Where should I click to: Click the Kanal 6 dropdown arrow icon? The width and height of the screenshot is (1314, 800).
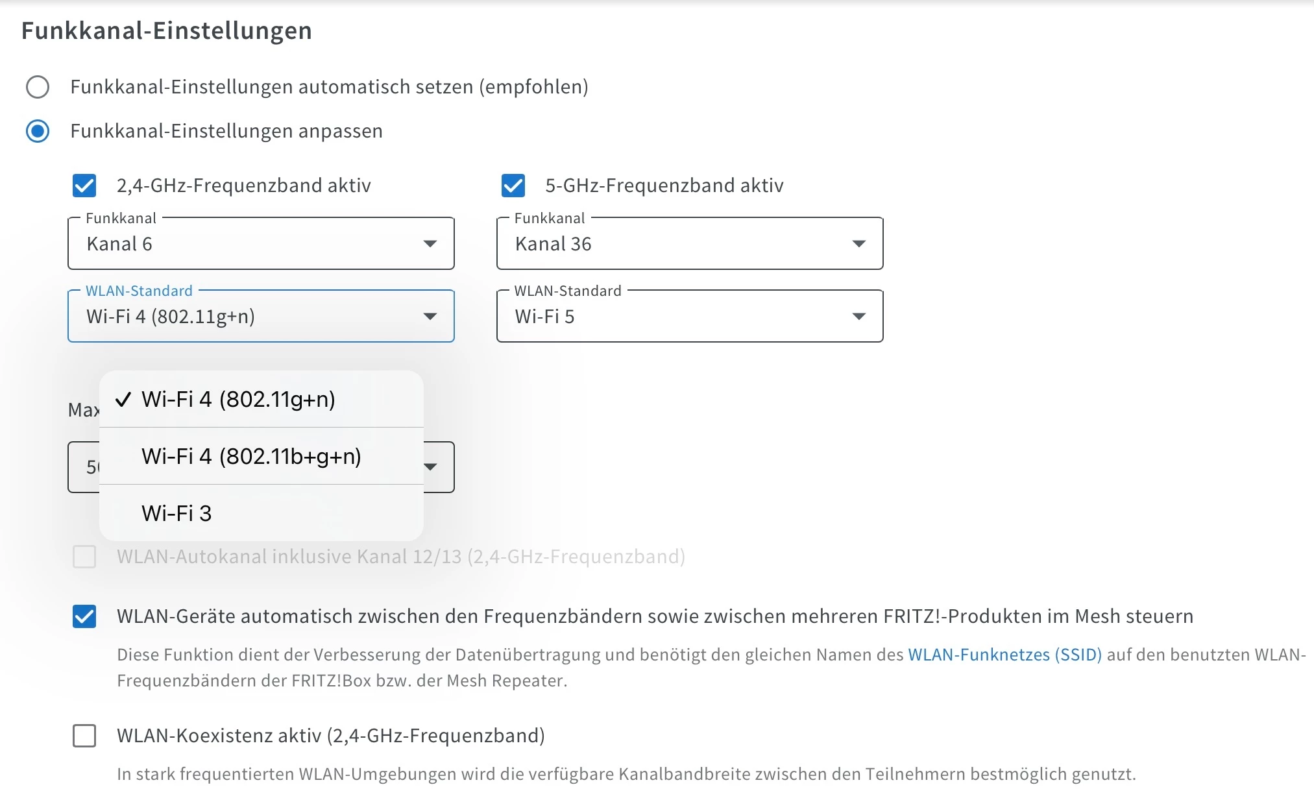coord(430,244)
